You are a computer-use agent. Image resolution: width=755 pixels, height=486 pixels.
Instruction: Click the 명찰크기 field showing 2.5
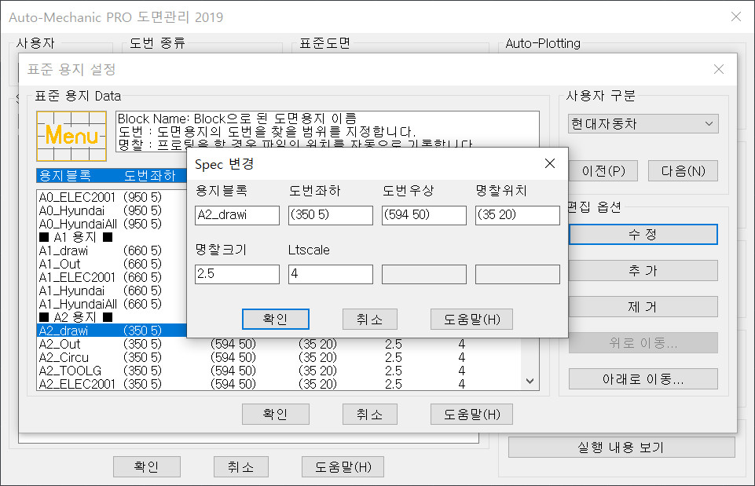click(x=237, y=274)
